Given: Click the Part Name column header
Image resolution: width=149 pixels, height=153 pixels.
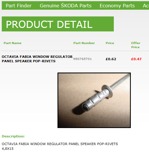Looking at the screenshot, I should (x=13, y=43).
